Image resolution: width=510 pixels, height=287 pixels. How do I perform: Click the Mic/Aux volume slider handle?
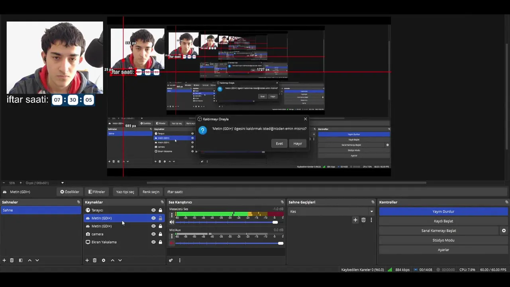coord(281,243)
